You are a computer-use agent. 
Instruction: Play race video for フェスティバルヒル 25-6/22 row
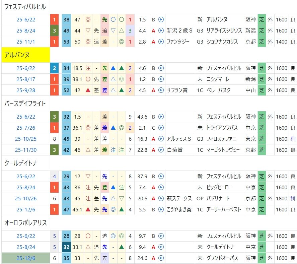pyautogui.click(x=161, y=19)
